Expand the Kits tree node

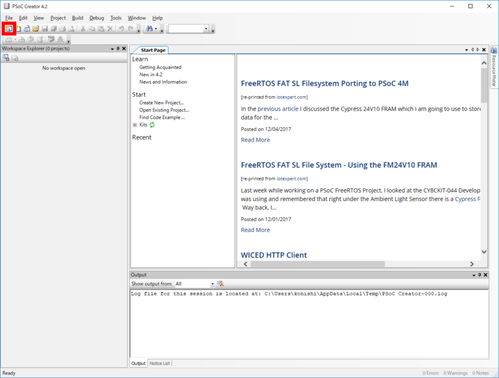135,125
